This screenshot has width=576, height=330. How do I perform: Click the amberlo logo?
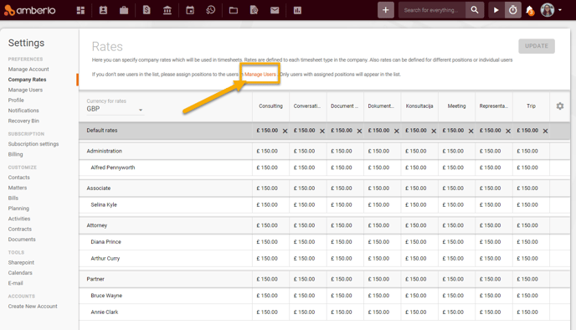tap(30, 10)
